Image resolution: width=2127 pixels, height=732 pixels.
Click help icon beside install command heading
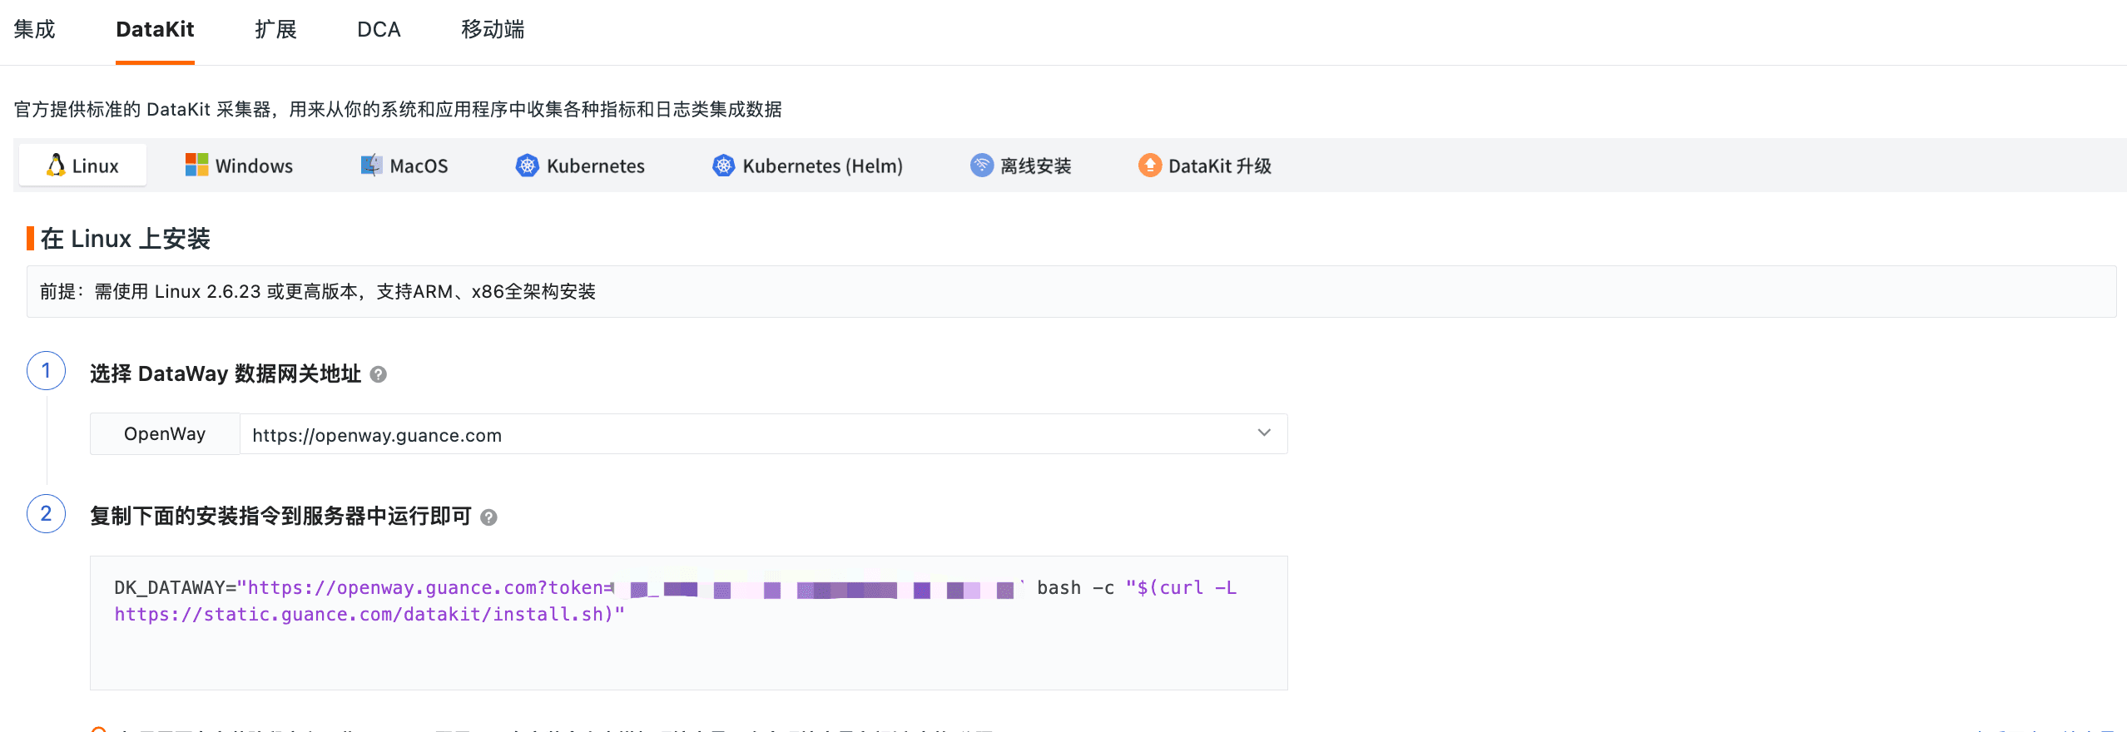(x=488, y=517)
